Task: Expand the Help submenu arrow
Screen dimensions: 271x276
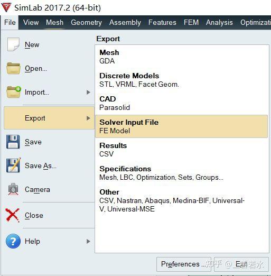Action: pyautogui.click(x=88, y=241)
